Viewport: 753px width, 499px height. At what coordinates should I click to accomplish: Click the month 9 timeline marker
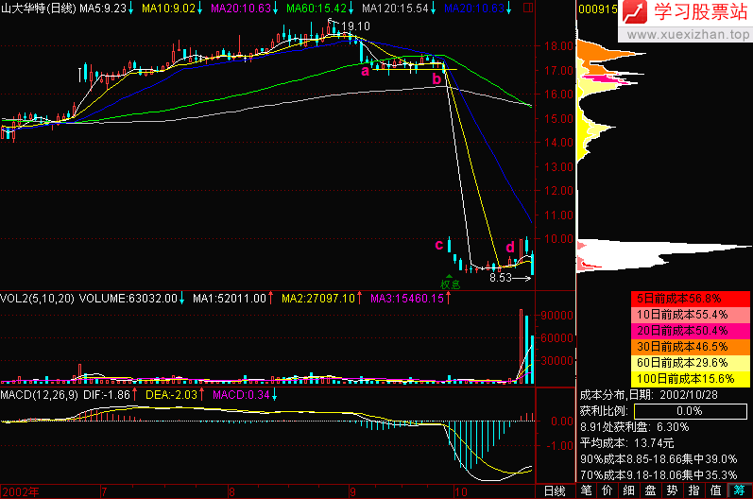point(353,491)
